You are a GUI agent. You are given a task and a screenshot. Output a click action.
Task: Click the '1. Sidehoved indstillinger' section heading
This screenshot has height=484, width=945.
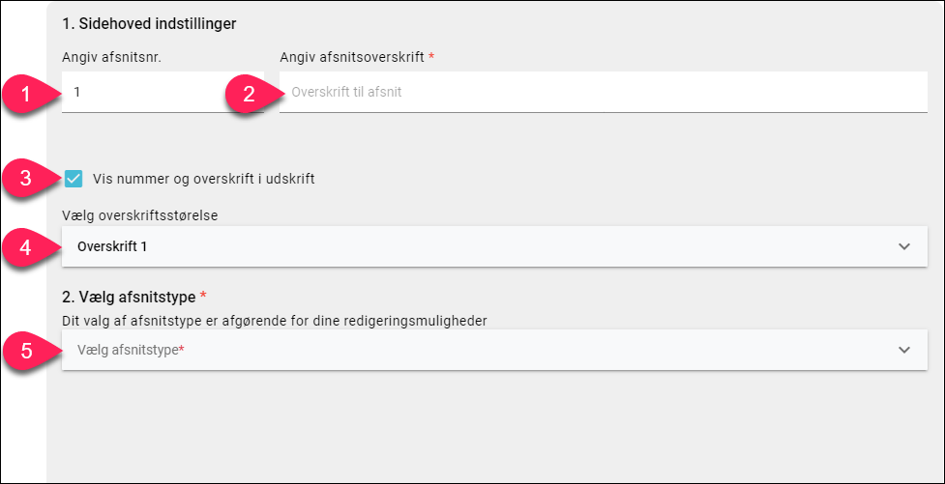click(149, 24)
